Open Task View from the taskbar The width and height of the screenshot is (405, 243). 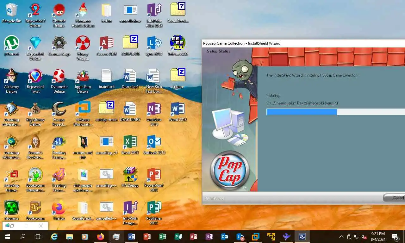(38, 237)
